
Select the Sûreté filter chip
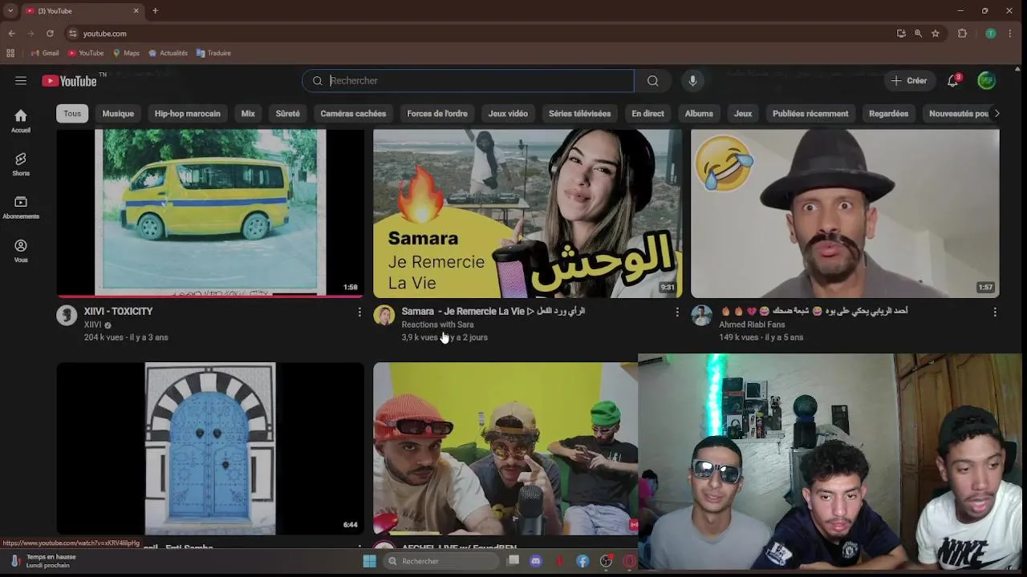(x=287, y=113)
